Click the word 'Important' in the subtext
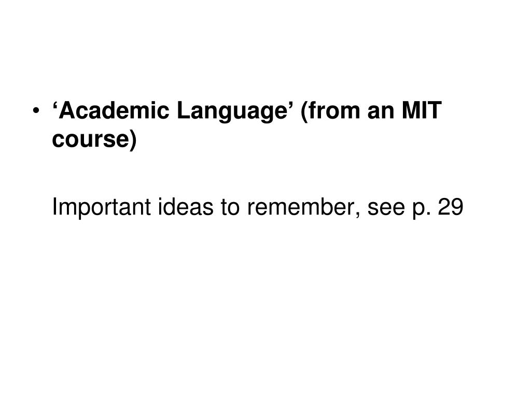531x398 pixels. pyautogui.click(x=101, y=207)
